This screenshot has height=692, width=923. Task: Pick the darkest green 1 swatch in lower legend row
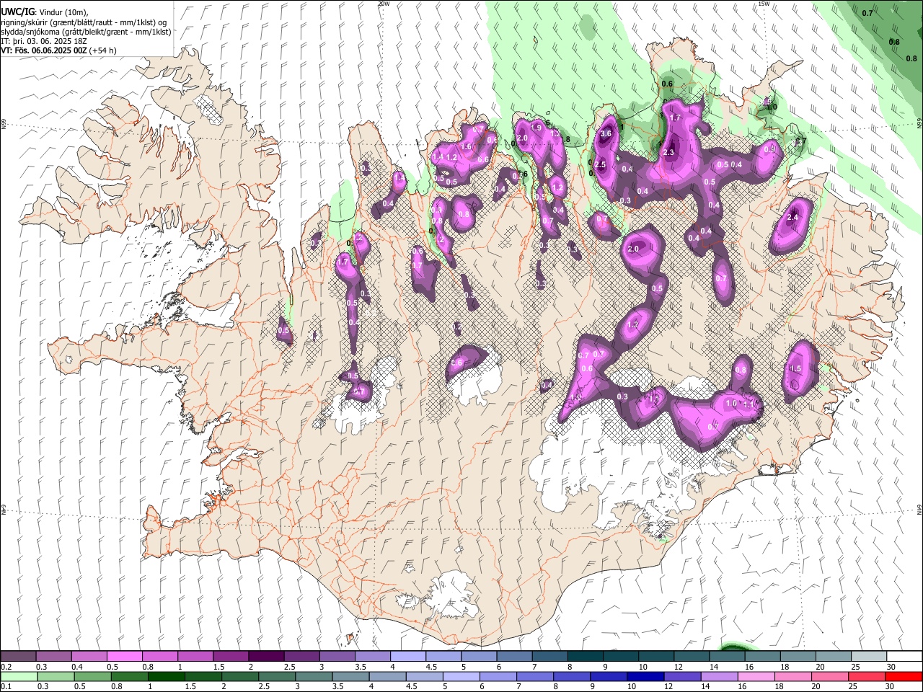tap(166, 677)
